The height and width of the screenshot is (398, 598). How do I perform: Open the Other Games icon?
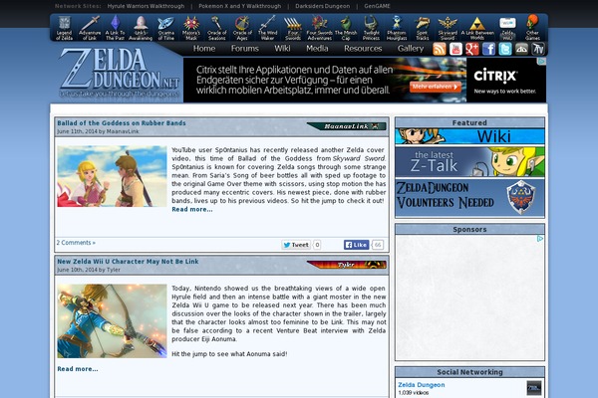(x=532, y=28)
